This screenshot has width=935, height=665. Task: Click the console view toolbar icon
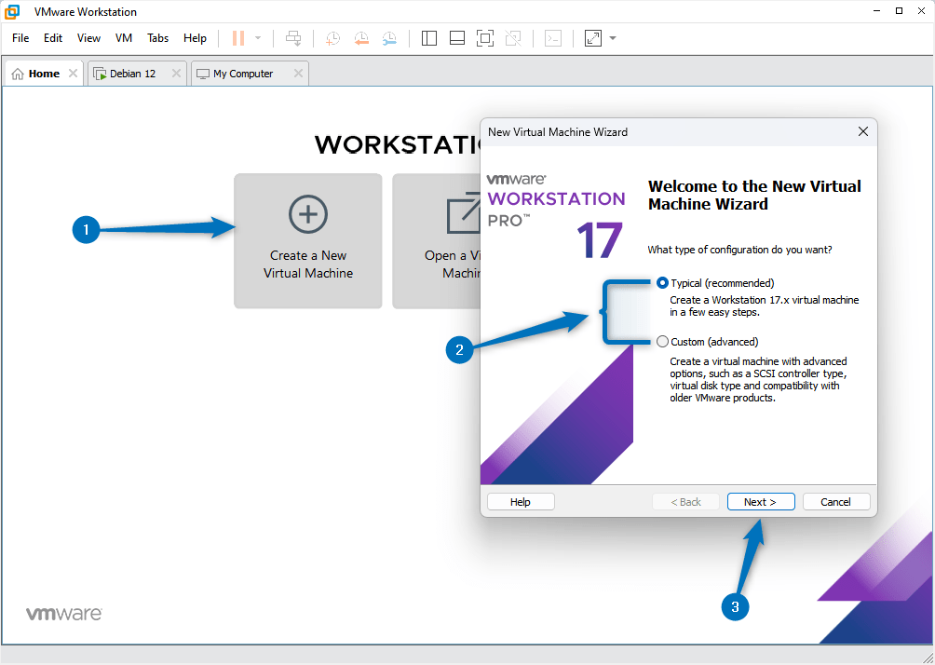(553, 38)
